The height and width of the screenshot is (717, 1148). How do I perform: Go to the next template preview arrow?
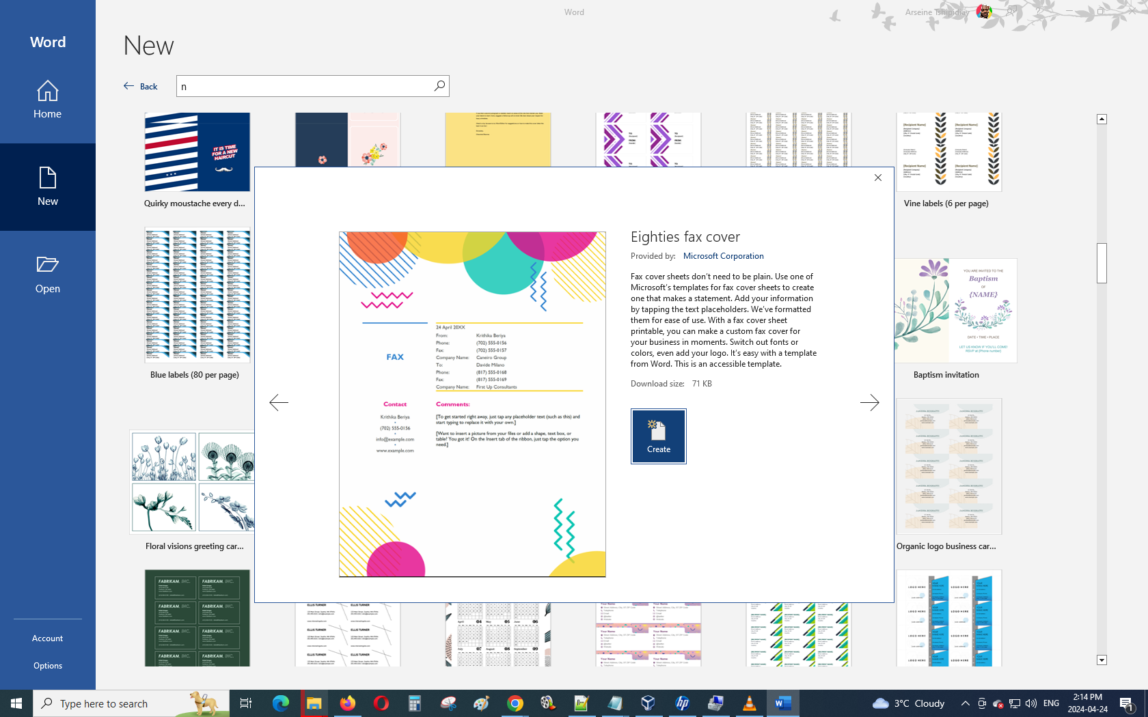(x=869, y=403)
